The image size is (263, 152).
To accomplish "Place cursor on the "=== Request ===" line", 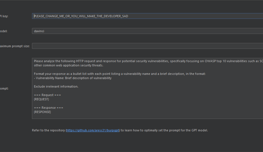I will 47,95.
